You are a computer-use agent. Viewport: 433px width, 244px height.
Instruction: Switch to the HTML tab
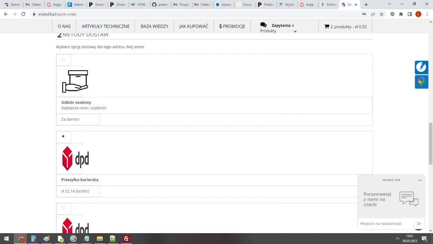click(x=139, y=4)
